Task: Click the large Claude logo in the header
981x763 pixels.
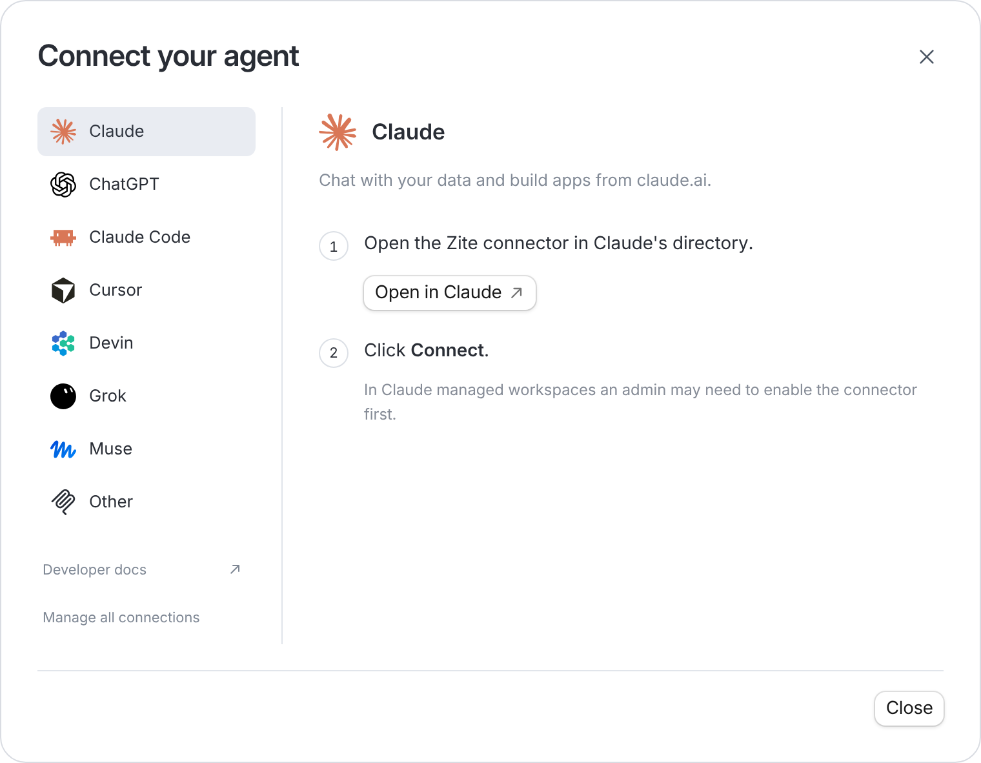Action: 338,132
